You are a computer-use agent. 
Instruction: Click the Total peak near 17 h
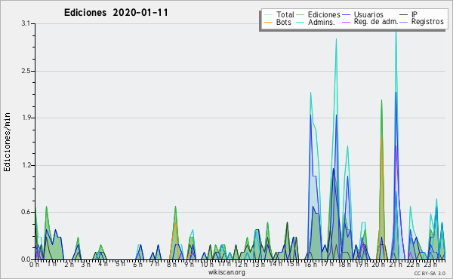click(336, 39)
